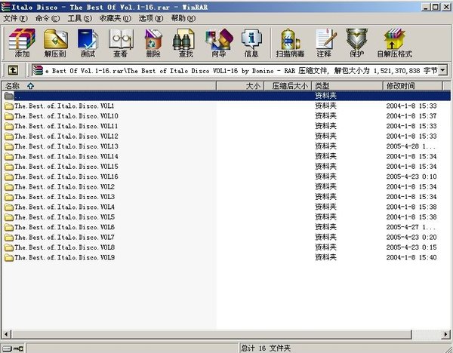The height and width of the screenshot is (353, 453).
Task: Open the 命令(C) menu
Action: point(48,19)
